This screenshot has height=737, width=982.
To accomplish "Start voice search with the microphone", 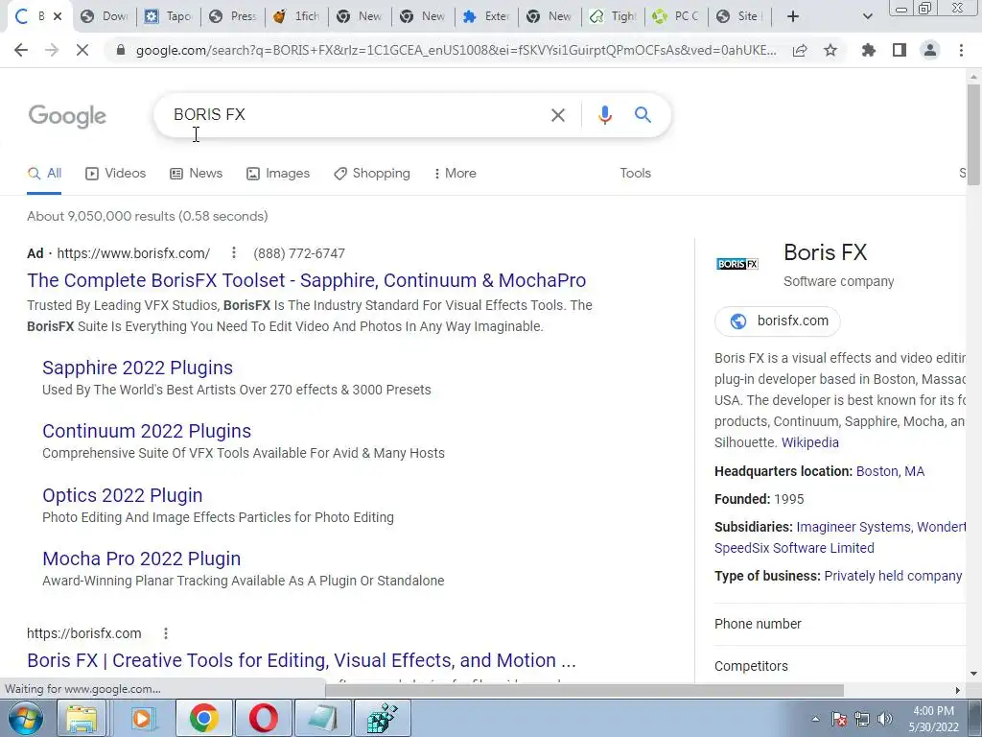I will [604, 115].
